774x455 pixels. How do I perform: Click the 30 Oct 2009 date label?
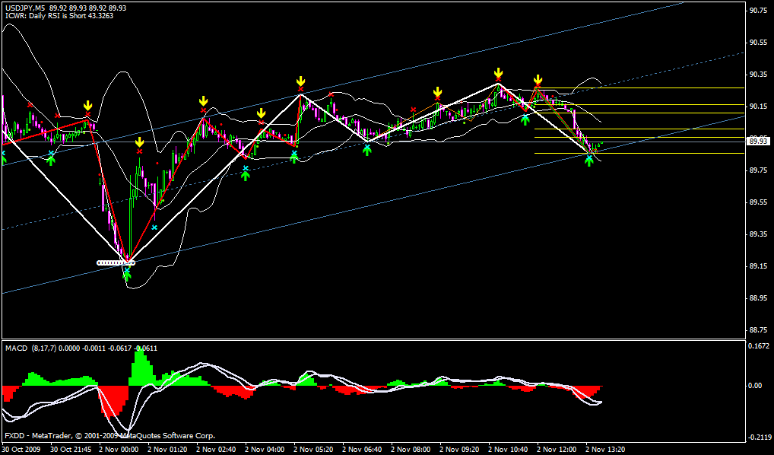pyautogui.click(x=23, y=449)
